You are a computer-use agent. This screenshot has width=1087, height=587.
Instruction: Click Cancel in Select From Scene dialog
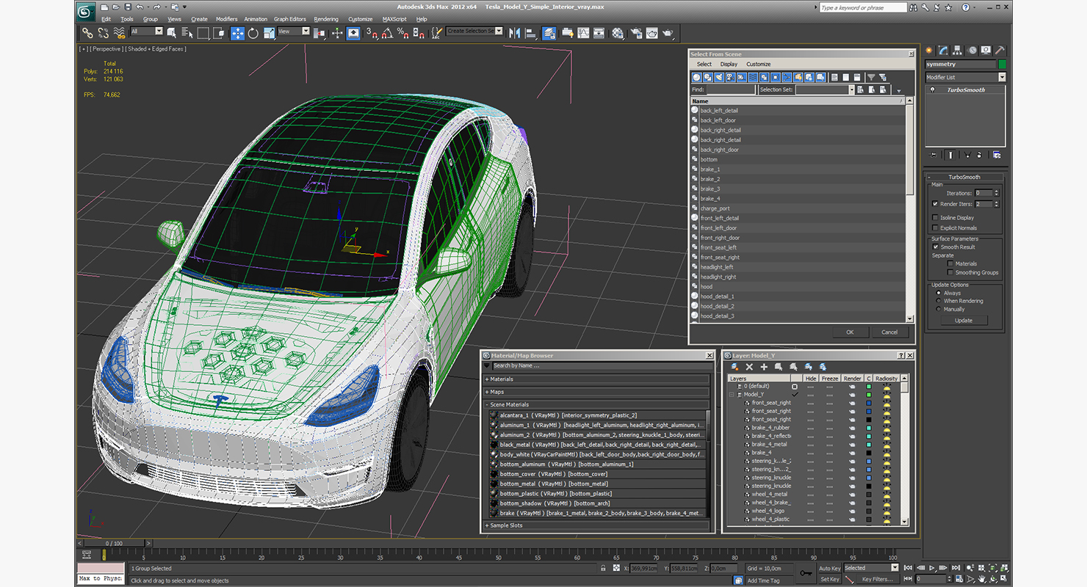pyautogui.click(x=889, y=332)
